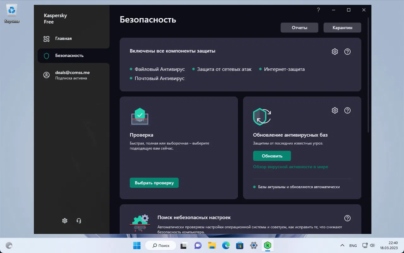
Task: Click the database update shield icon
Action: pyautogui.click(x=262, y=117)
